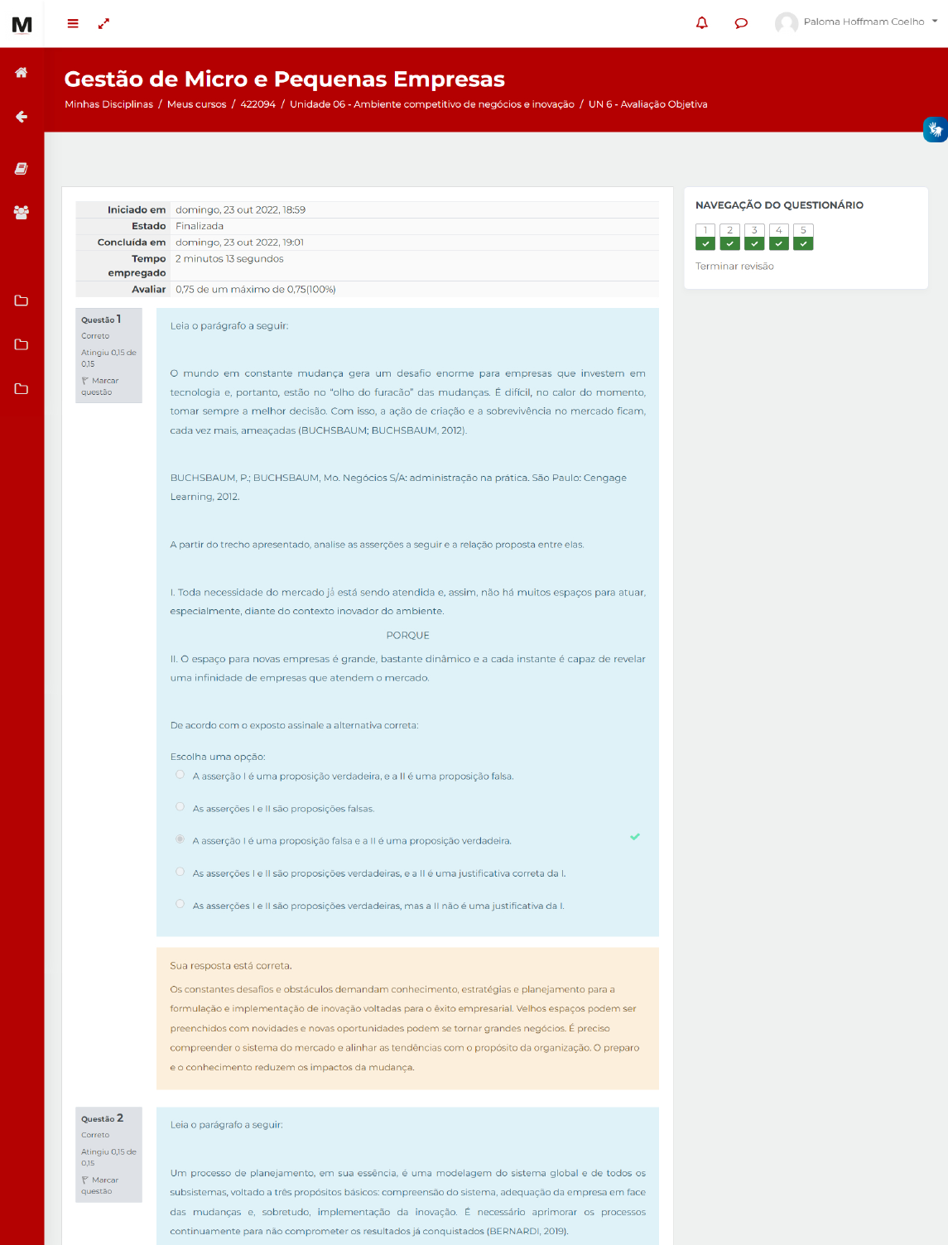Flag question 1 with 'Marcar questão'
948x1245 pixels.
tap(100, 387)
